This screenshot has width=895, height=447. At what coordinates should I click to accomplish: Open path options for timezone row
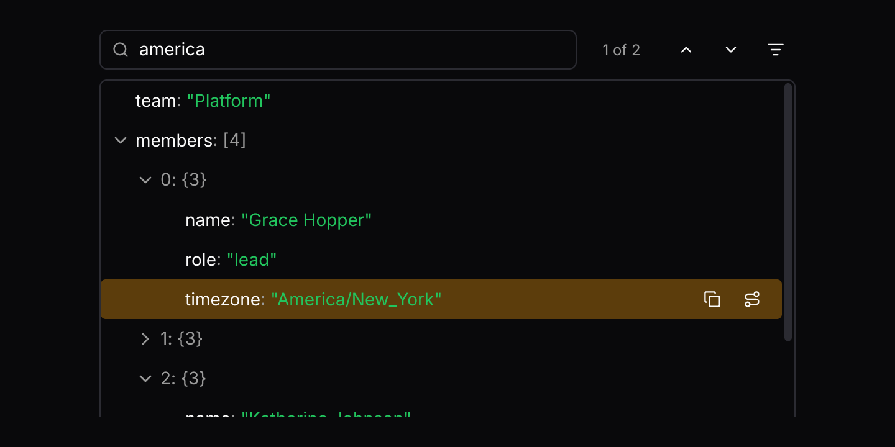point(752,299)
